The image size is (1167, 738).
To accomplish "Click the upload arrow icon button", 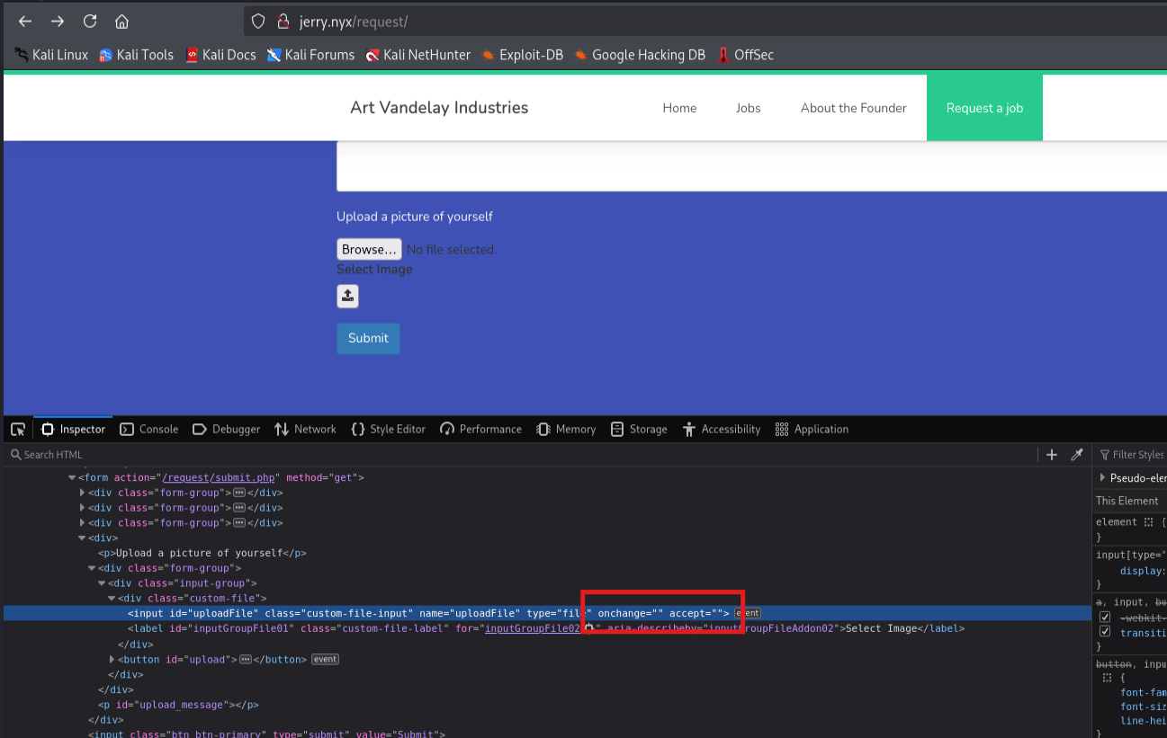I will coord(347,296).
